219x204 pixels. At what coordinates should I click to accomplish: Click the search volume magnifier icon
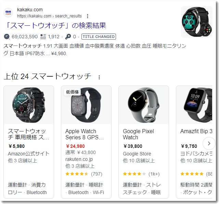tap(7, 37)
